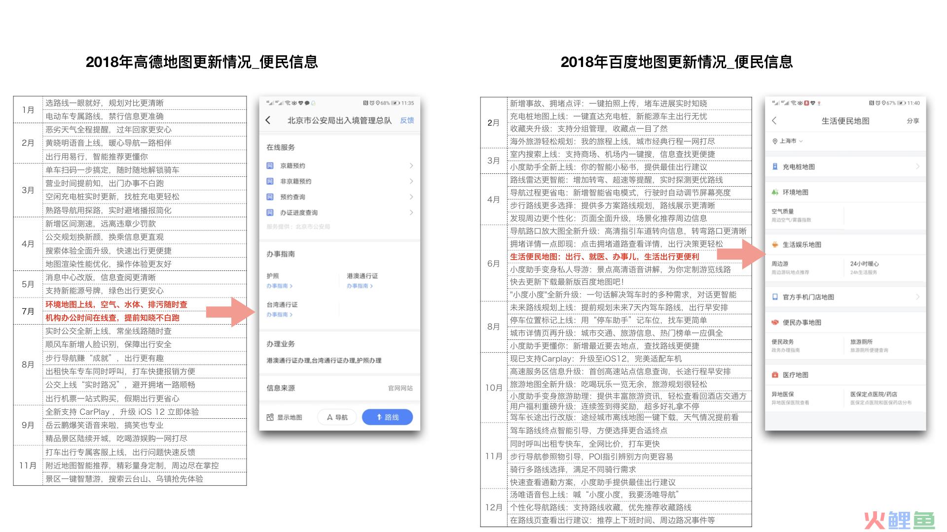The image size is (947, 532).
Task: Tap 环境地图 tree icon
Action: (775, 192)
